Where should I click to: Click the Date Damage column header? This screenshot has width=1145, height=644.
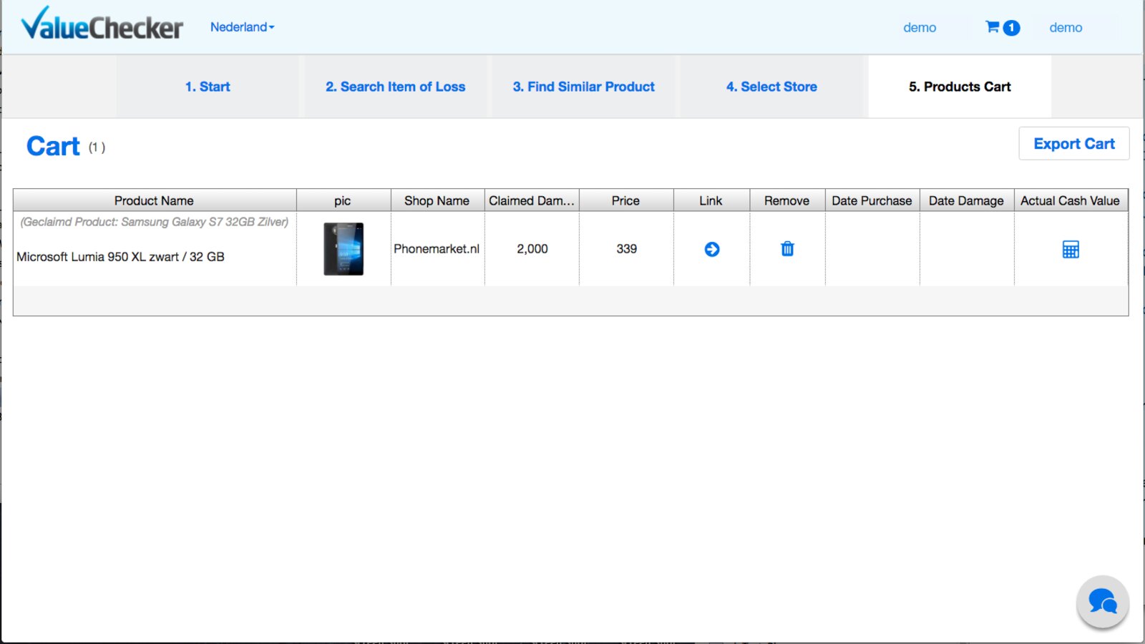click(967, 200)
